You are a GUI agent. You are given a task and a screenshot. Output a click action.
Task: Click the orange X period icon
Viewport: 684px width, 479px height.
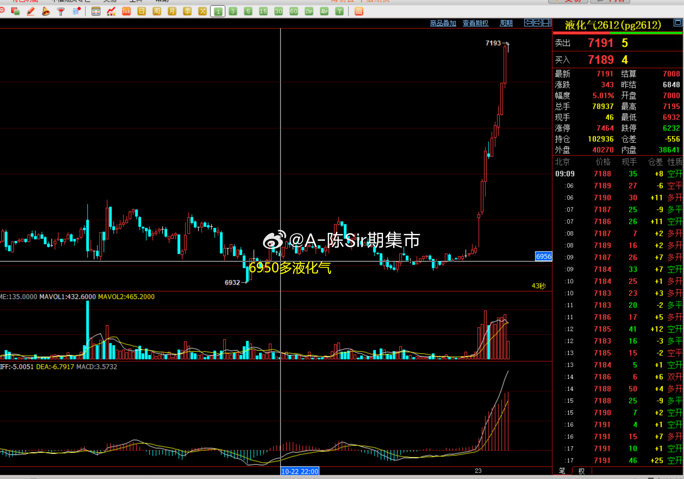coord(203,12)
